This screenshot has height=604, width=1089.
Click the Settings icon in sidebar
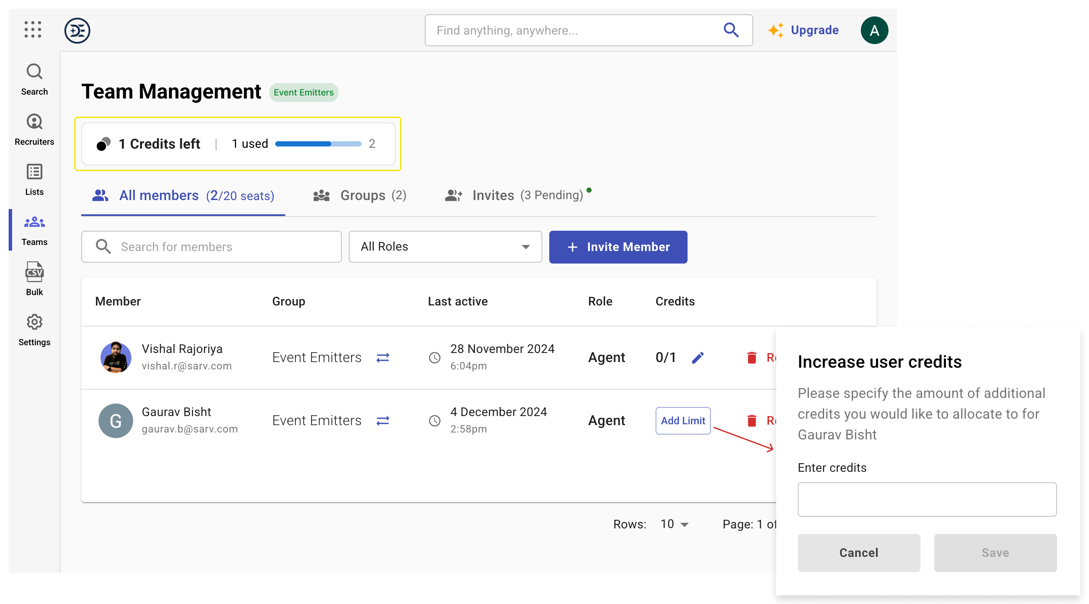click(x=35, y=321)
